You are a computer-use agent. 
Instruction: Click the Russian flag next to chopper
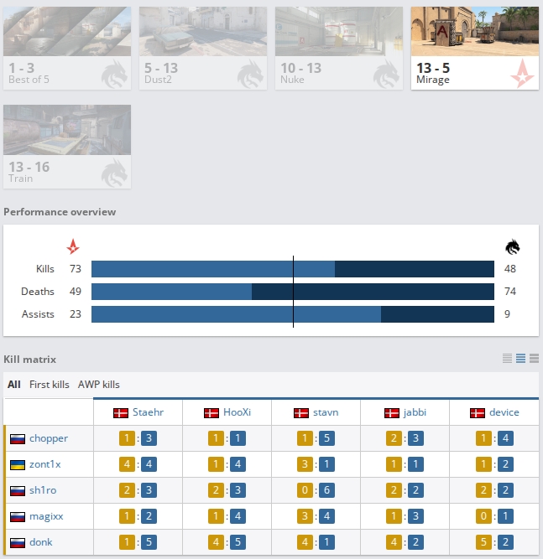(18, 439)
